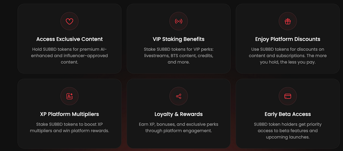
Task: Click the text "the less you pay" description
Action: 288,55
